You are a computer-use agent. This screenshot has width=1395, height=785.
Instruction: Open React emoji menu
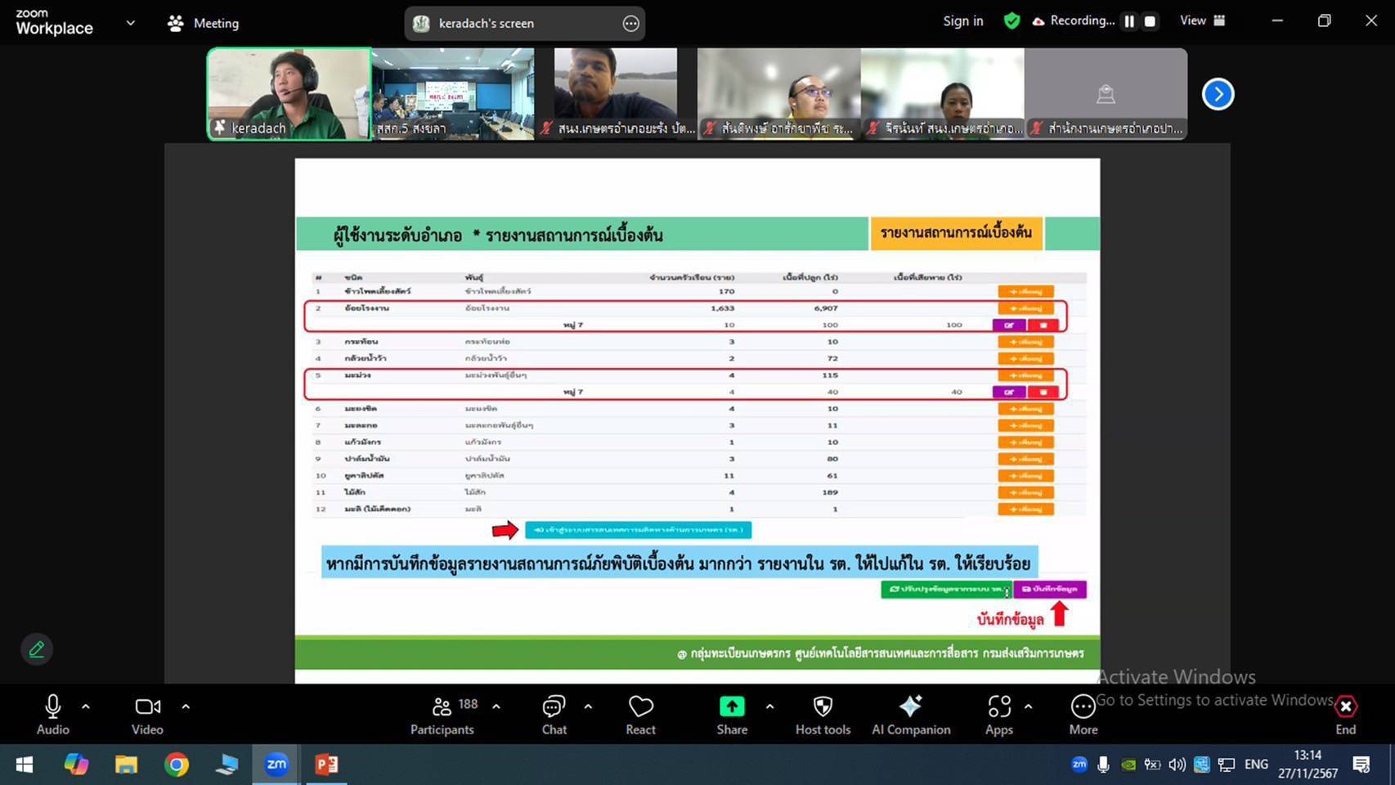(641, 714)
